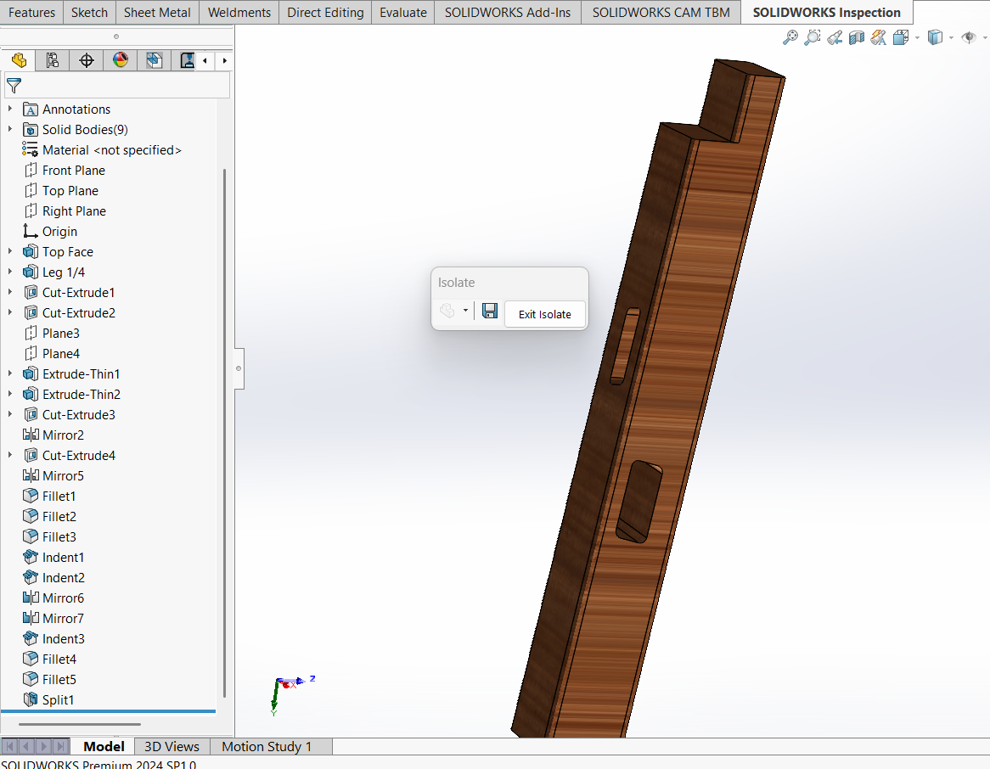Click the Exit Isolate button
This screenshot has width=990, height=769.
(545, 314)
